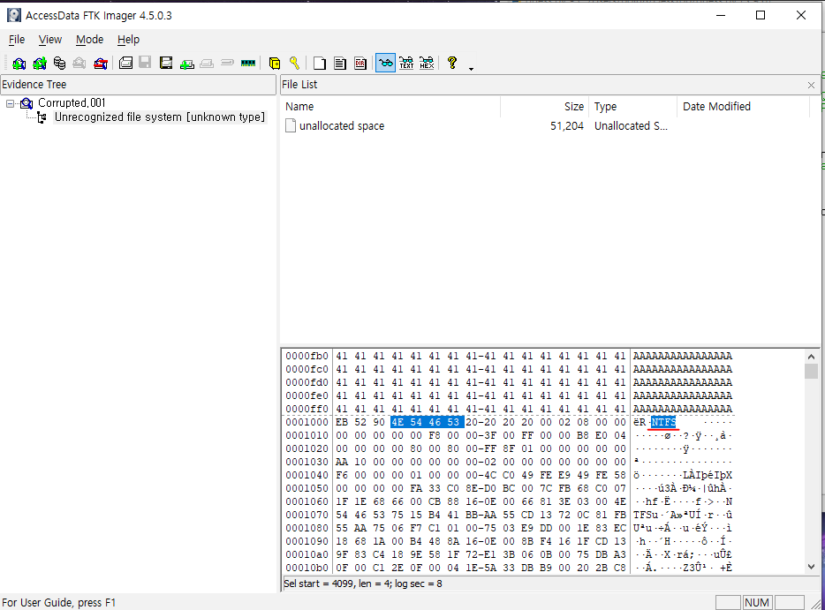
Task: Click Remove All Evidence Items icon
Action: click(101, 63)
